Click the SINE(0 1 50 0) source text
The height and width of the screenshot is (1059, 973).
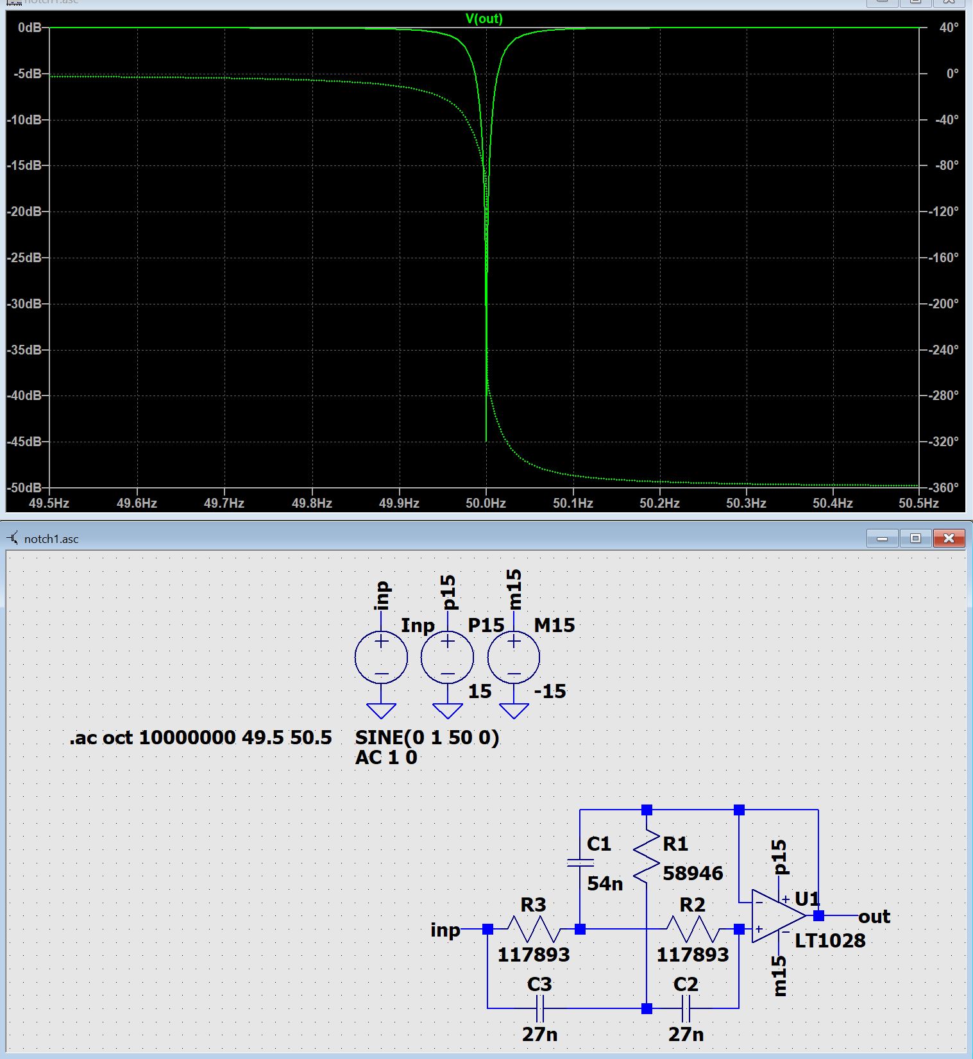427,738
